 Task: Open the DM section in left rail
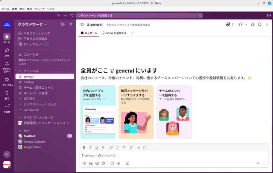[7, 52]
